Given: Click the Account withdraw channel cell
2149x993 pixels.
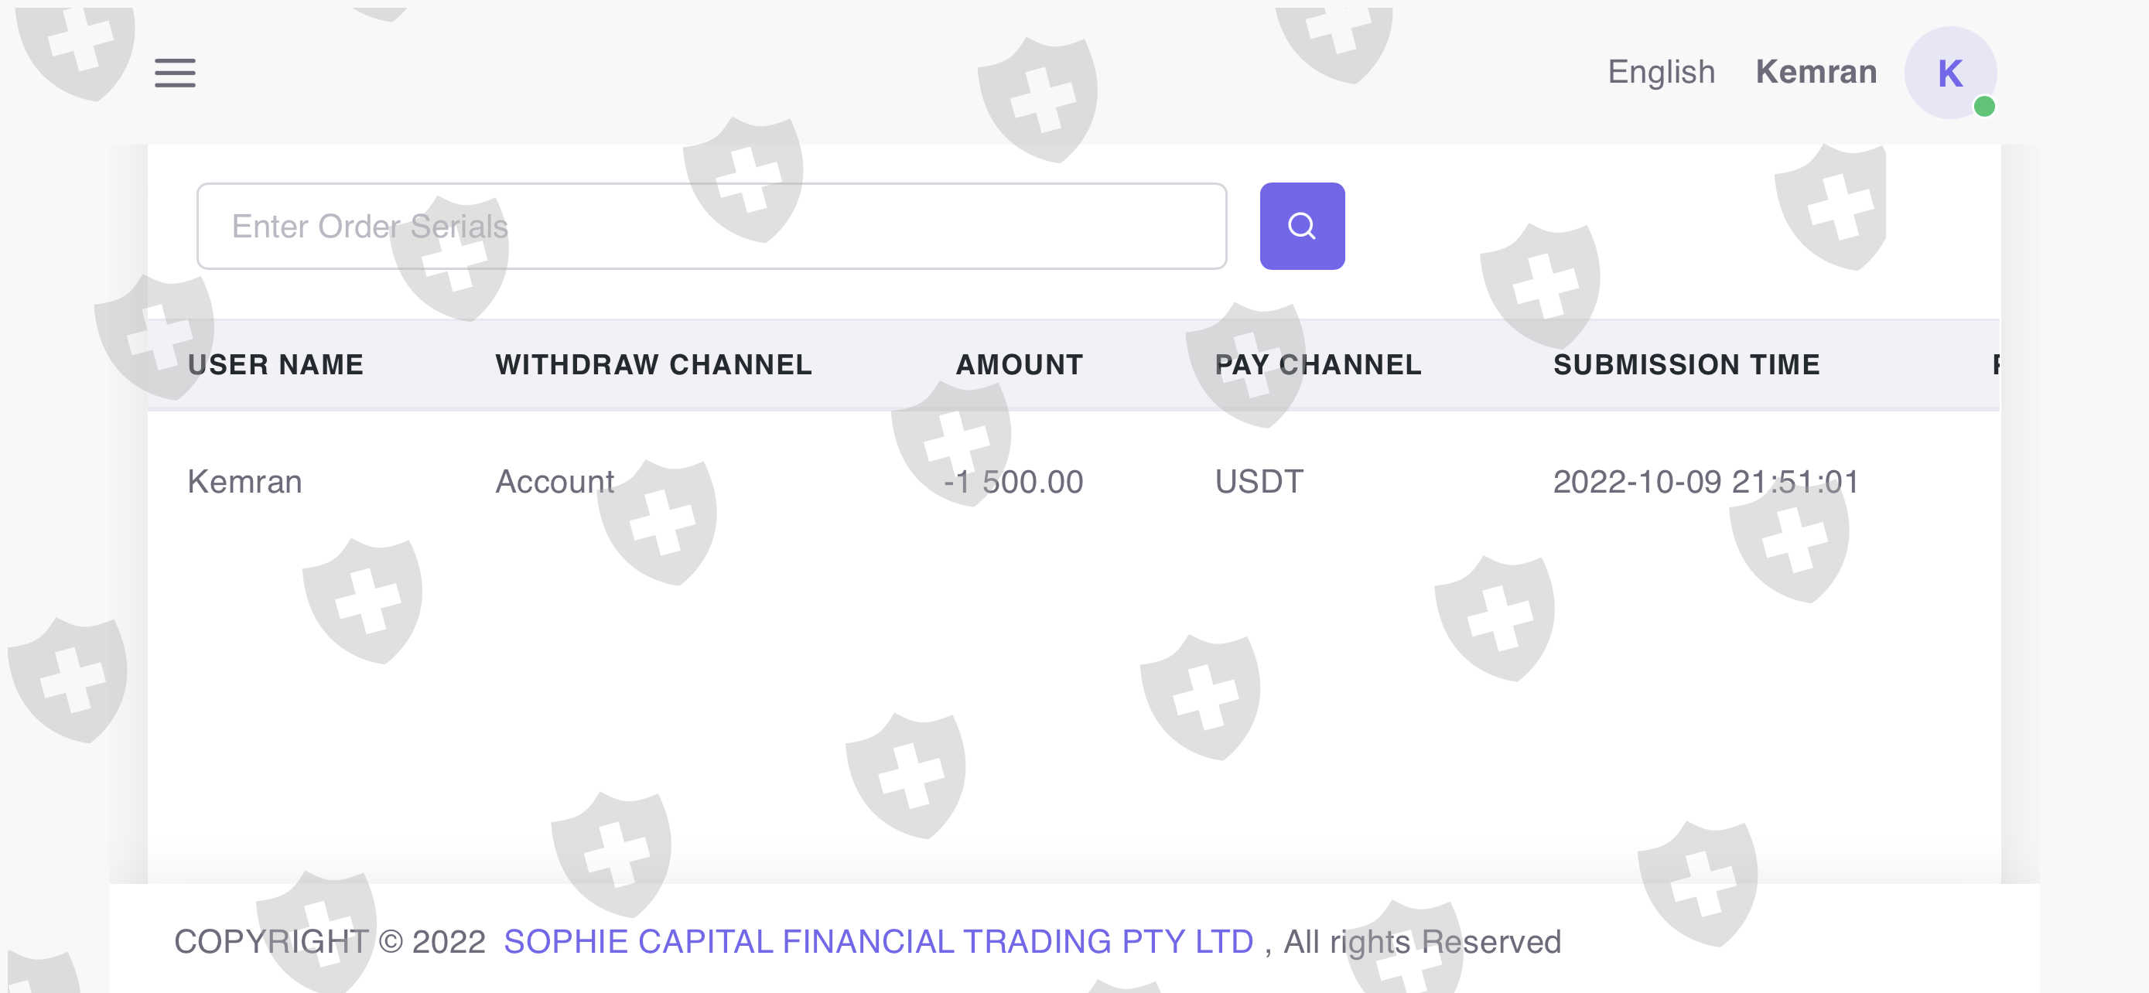Looking at the screenshot, I should click(x=555, y=482).
